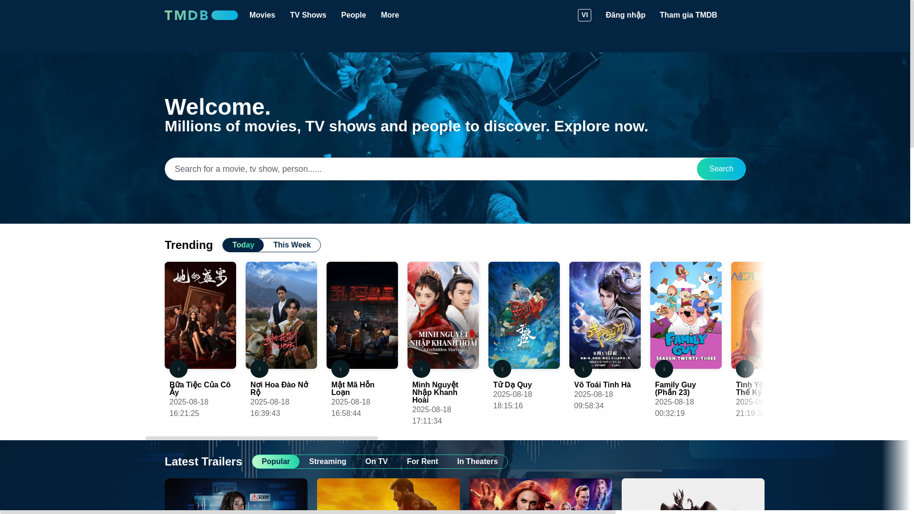Open the Movies menu

coord(262,15)
